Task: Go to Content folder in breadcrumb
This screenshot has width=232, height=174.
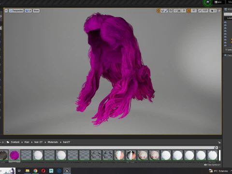Action: click(x=15, y=142)
